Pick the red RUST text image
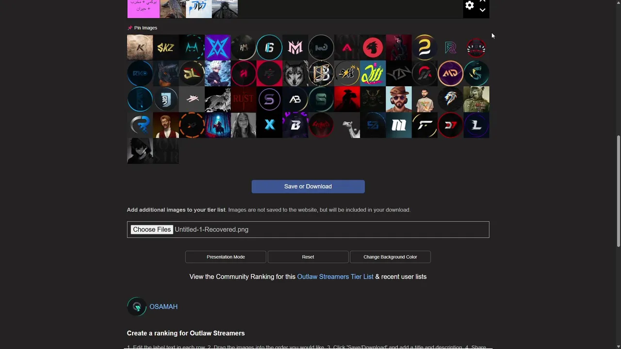Image resolution: width=621 pixels, height=349 pixels. pos(244,99)
